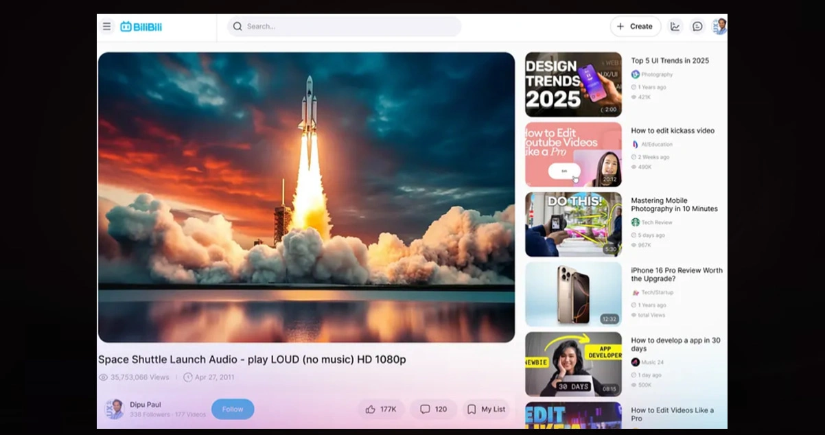This screenshot has height=435, width=825.
Task: Open Design Trends 2025 thumbnail
Action: [x=573, y=84]
